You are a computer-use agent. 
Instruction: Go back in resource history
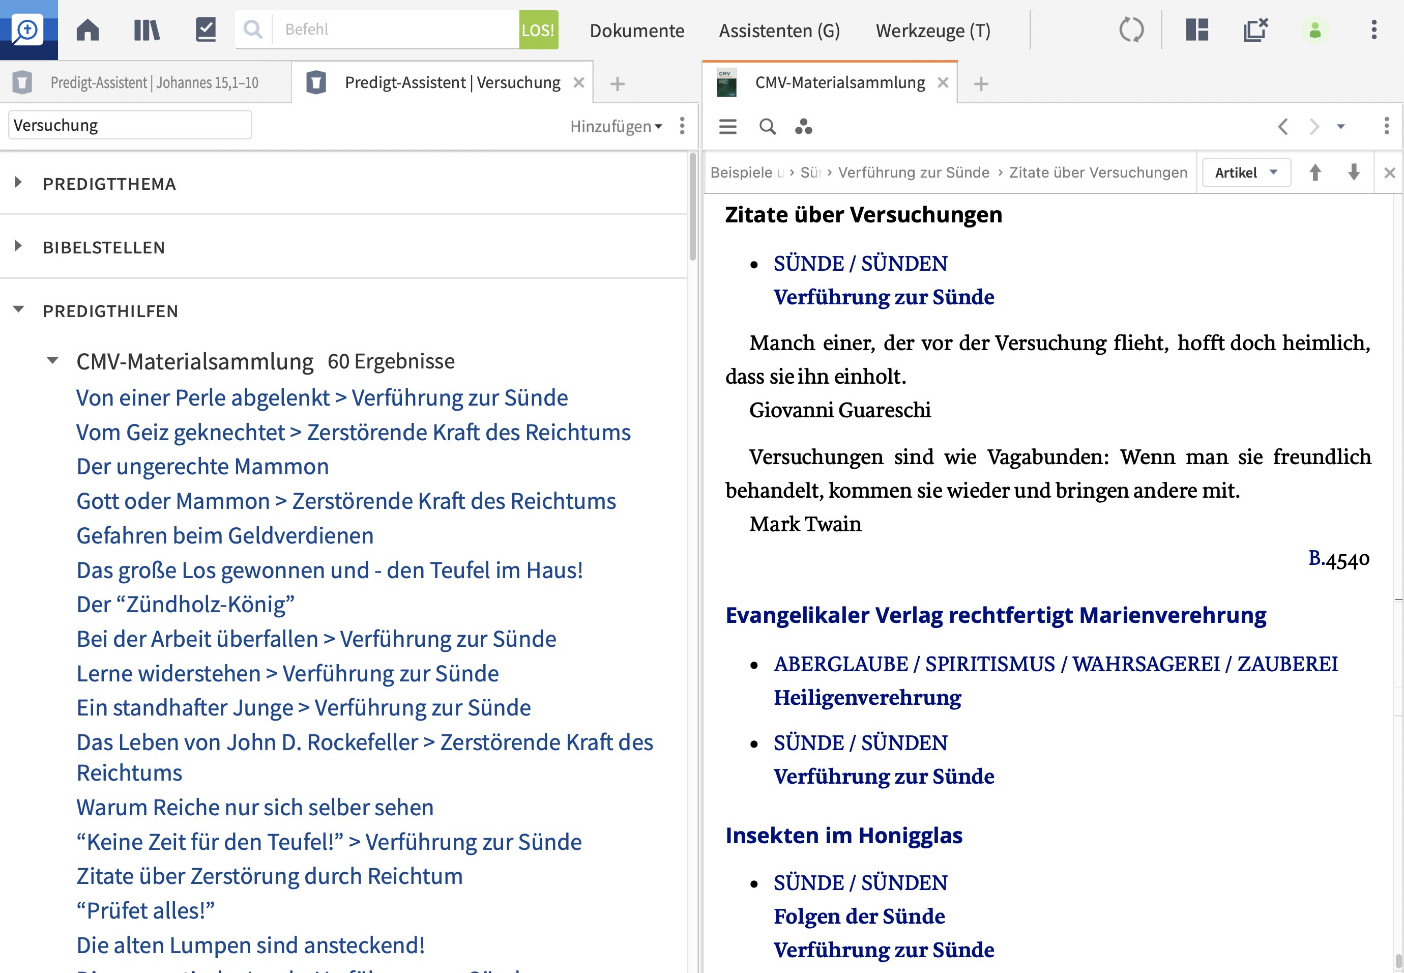[1283, 126]
